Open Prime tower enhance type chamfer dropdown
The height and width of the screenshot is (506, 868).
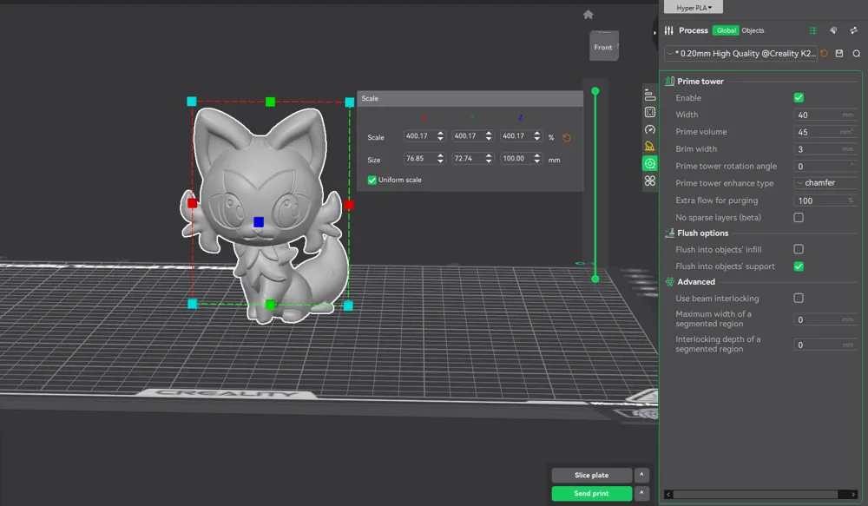pyautogui.click(x=825, y=182)
